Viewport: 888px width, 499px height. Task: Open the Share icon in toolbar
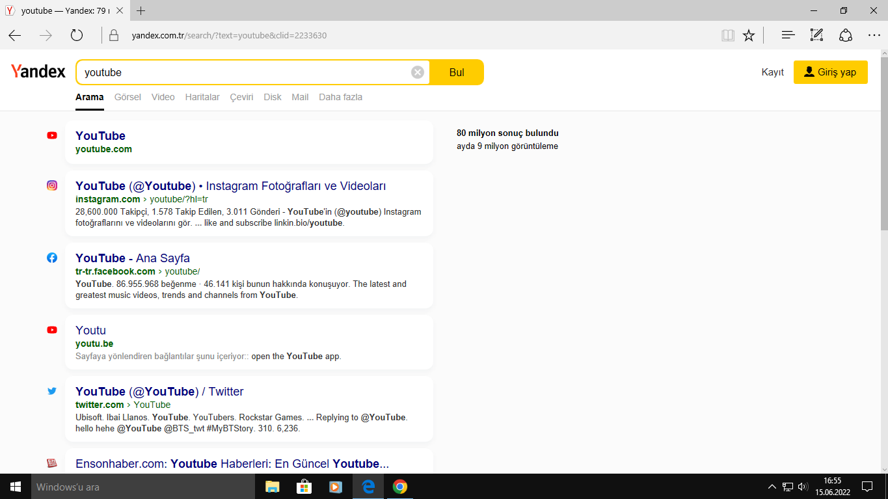[x=845, y=35]
